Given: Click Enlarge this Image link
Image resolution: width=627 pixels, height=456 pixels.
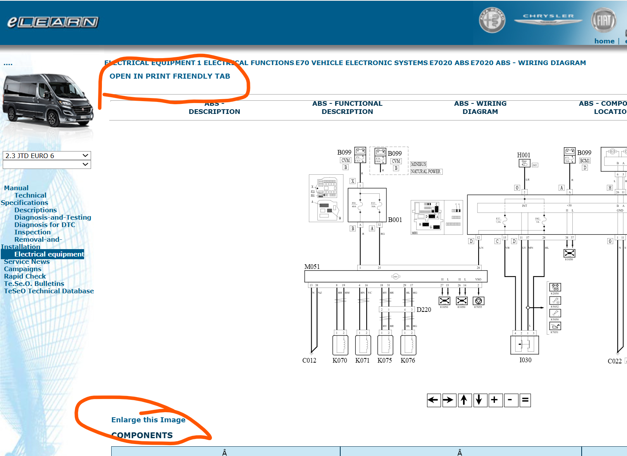Looking at the screenshot, I should click(x=148, y=420).
